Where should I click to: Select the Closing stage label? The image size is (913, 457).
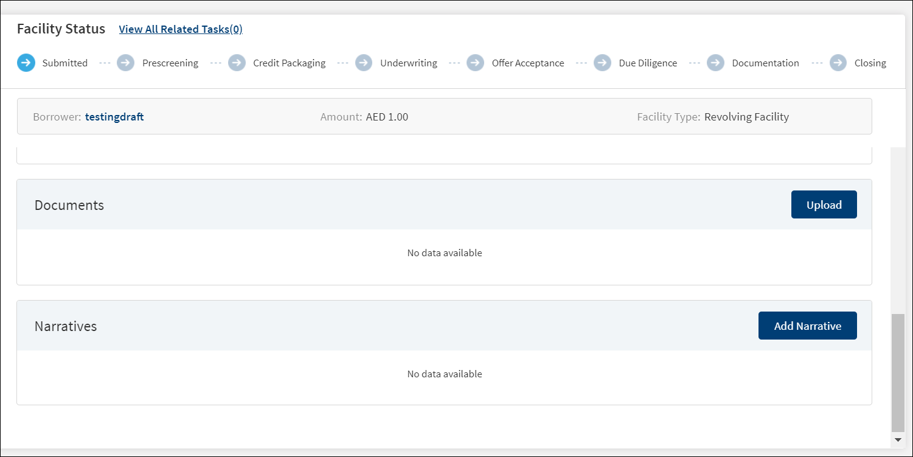(870, 63)
